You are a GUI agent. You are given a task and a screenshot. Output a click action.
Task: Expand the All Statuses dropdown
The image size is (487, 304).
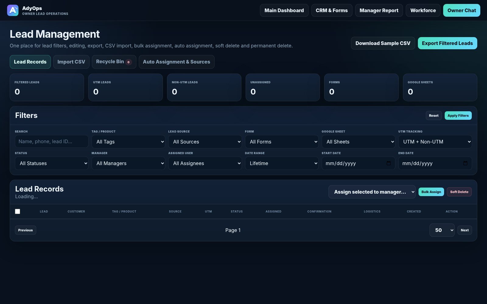52,163
